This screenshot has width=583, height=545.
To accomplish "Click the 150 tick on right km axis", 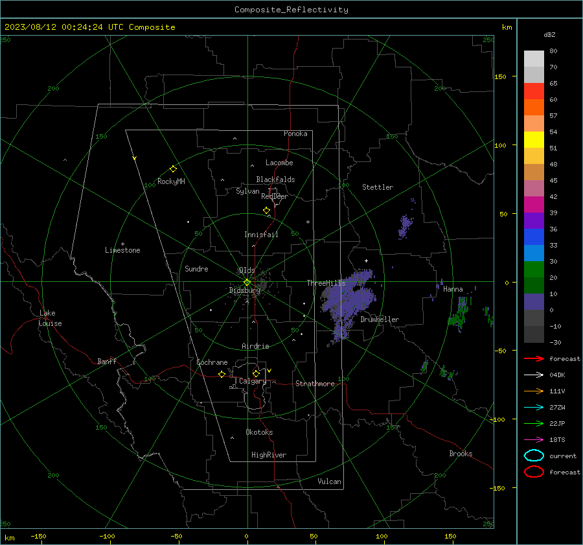I will click(501, 76).
